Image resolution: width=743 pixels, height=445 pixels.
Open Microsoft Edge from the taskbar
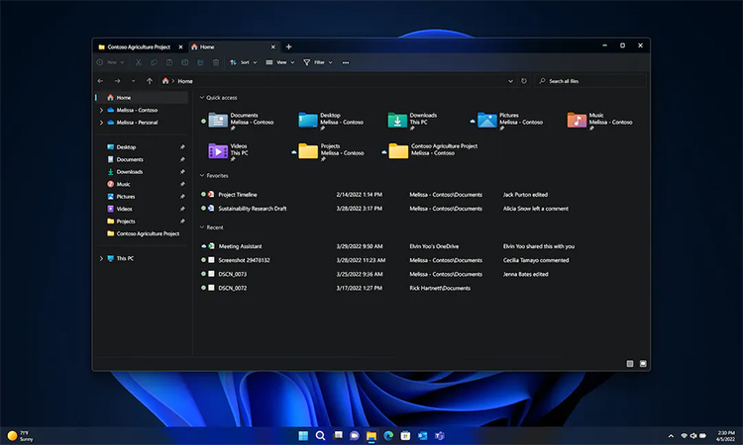click(x=388, y=435)
